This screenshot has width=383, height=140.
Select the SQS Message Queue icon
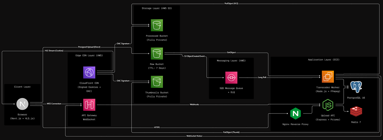(x=231, y=77)
